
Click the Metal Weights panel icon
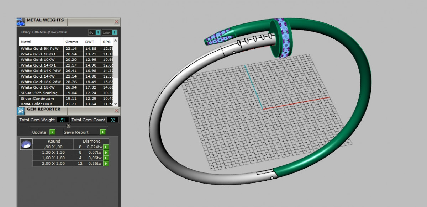pos(21,22)
